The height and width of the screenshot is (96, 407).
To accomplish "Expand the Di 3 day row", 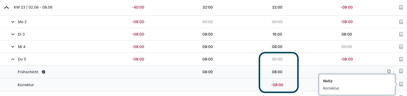I will coord(13,34).
